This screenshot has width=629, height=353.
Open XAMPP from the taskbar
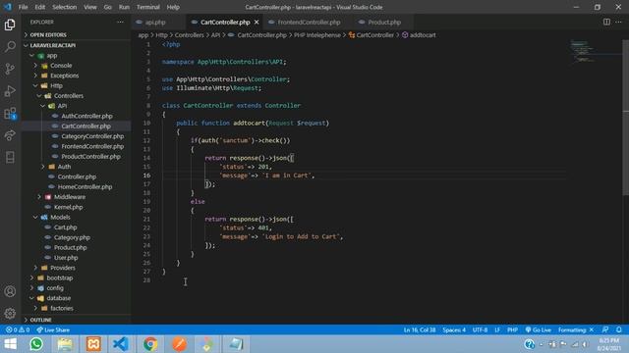pyautogui.click(x=93, y=344)
